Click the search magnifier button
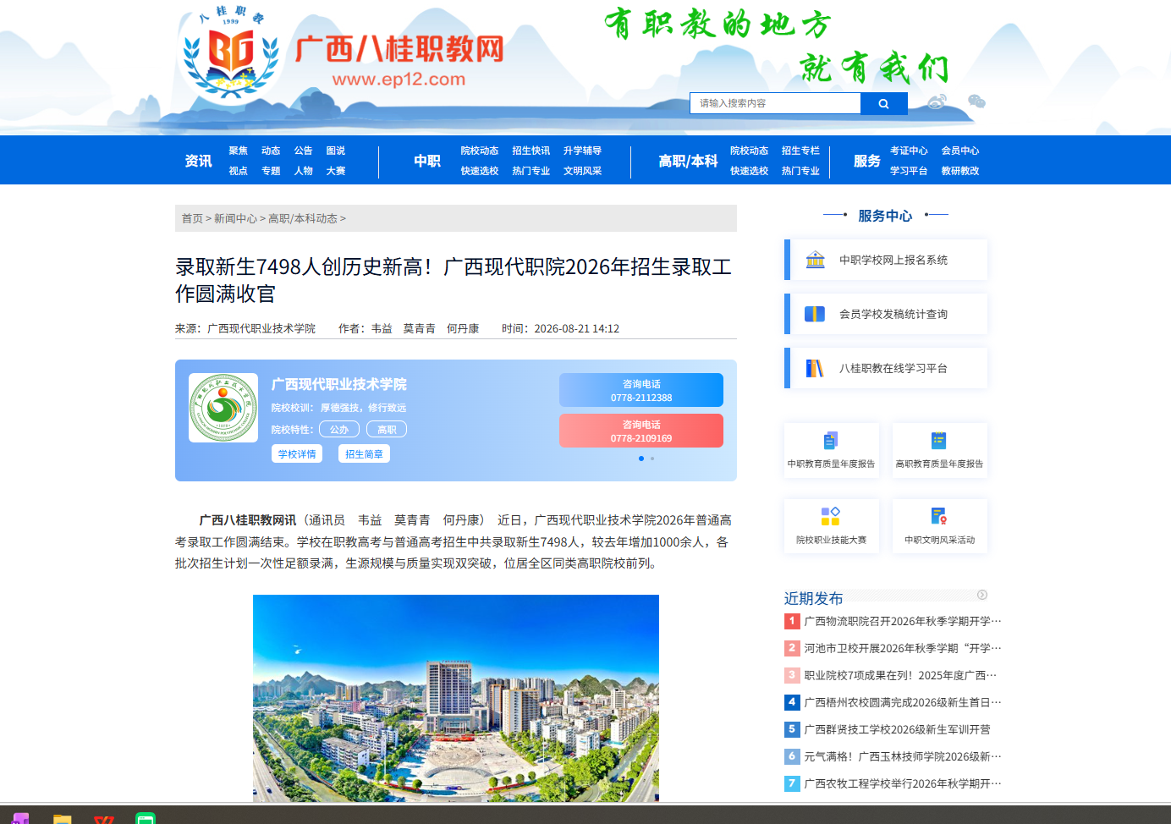The height and width of the screenshot is (824, 1171). click(883, 103)
